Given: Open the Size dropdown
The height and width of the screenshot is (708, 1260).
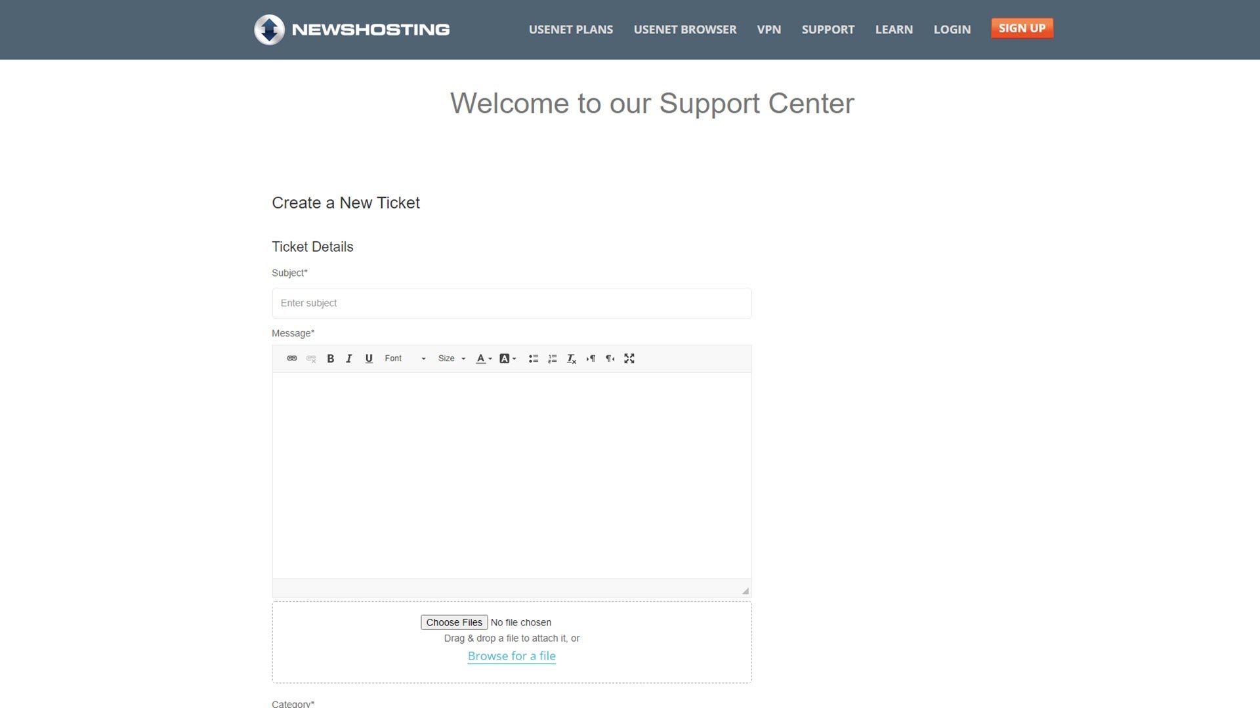Looking at the screenshot, I should click(451, 359).
